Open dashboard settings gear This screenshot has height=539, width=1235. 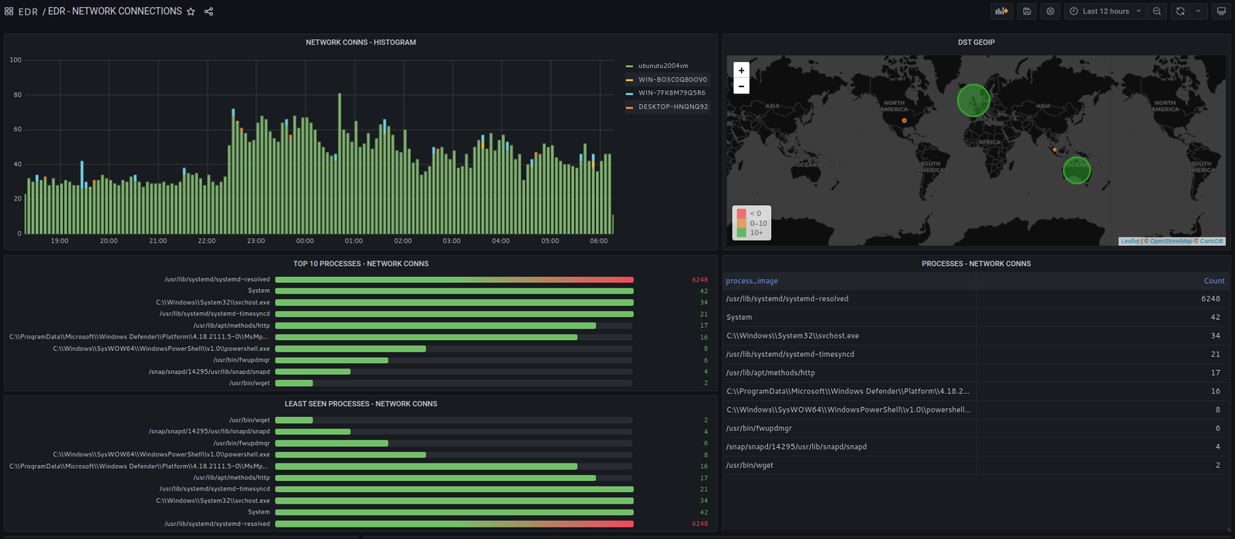[1050, 12]
